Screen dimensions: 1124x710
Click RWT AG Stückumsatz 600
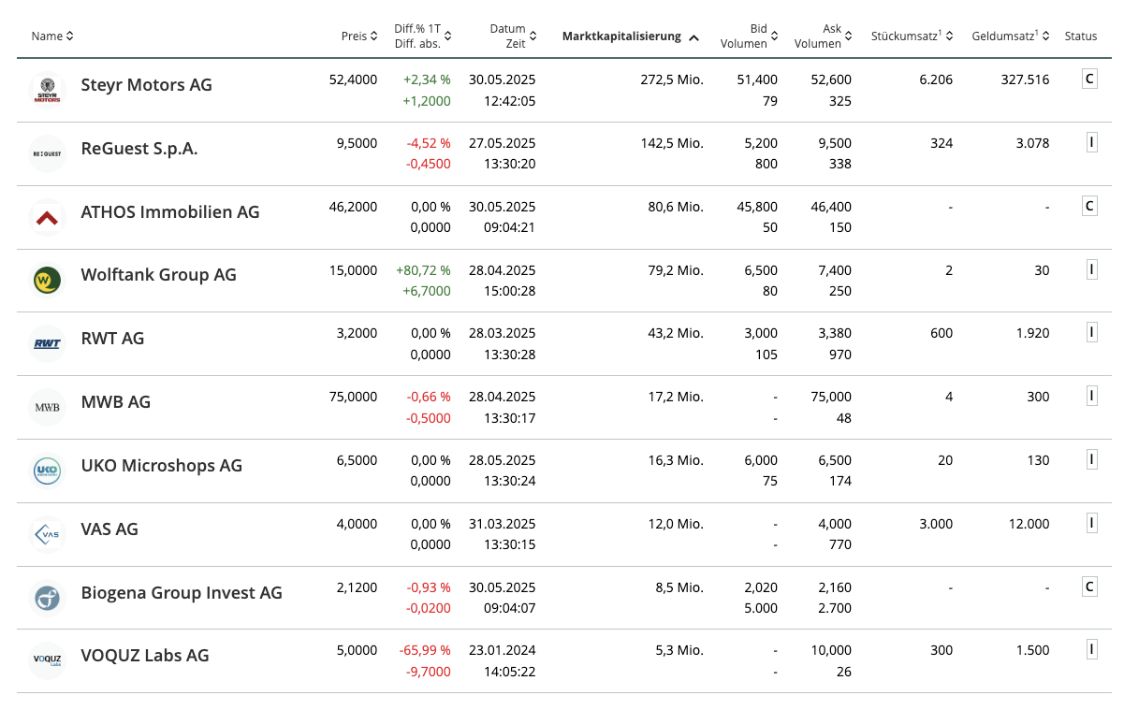pyautogui.click(x=942, y=333)
